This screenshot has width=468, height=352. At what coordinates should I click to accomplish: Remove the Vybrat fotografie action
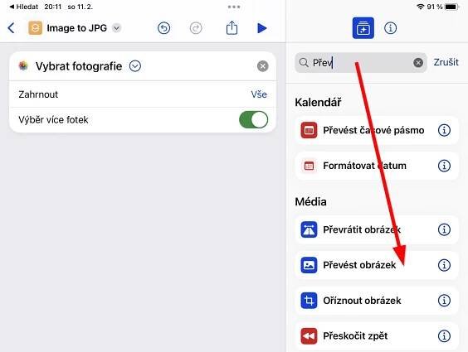tap(263, 66)
